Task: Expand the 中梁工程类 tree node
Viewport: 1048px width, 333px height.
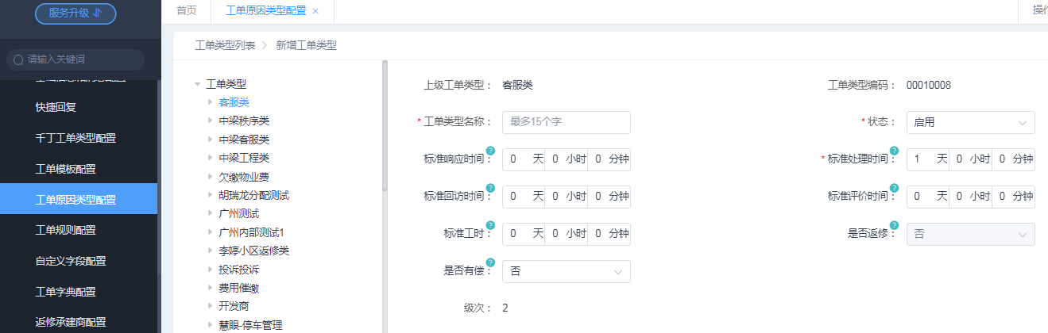Action: 210,158
